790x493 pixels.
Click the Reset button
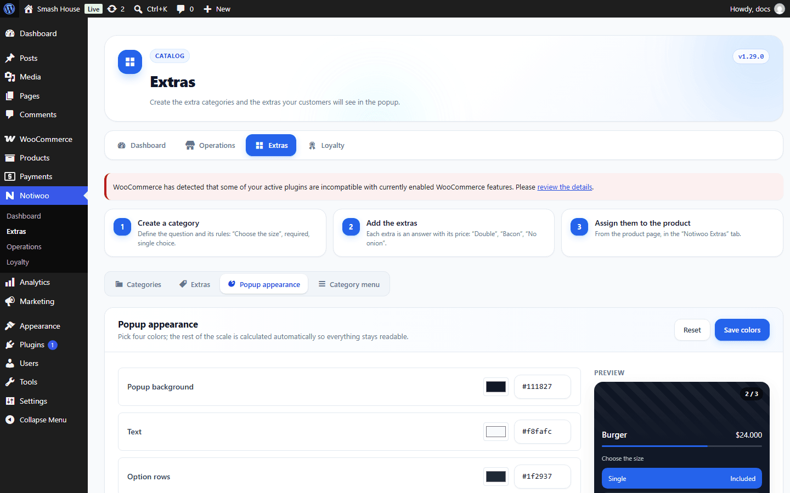692,330
